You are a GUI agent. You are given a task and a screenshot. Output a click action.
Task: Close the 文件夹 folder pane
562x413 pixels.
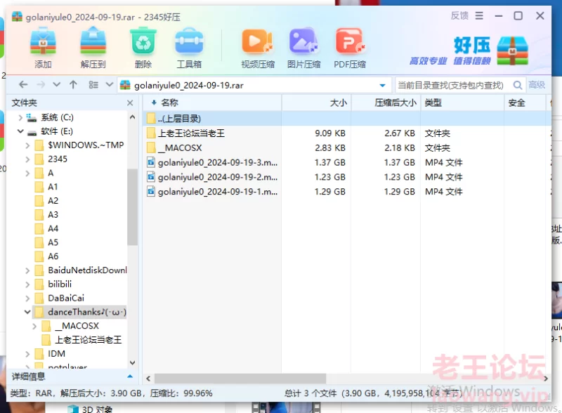pos(130,103)
